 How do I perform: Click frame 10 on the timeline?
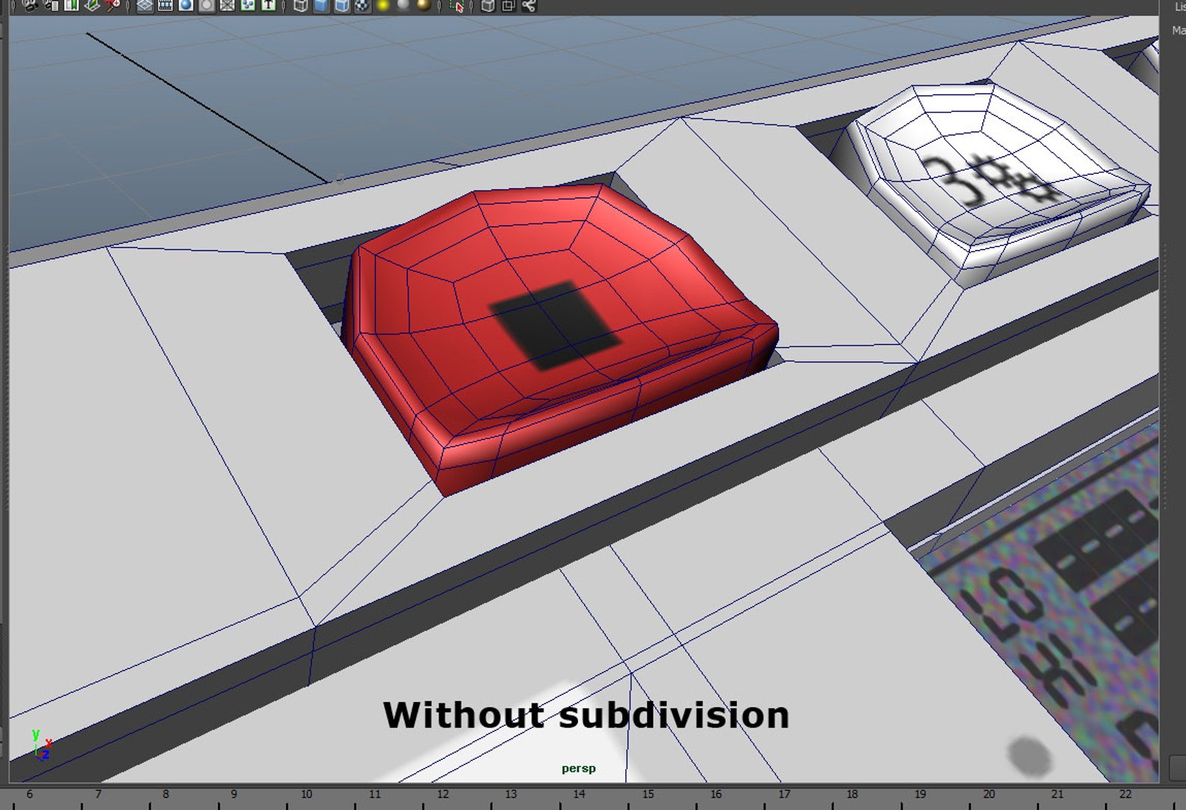[x=307, y=794]
